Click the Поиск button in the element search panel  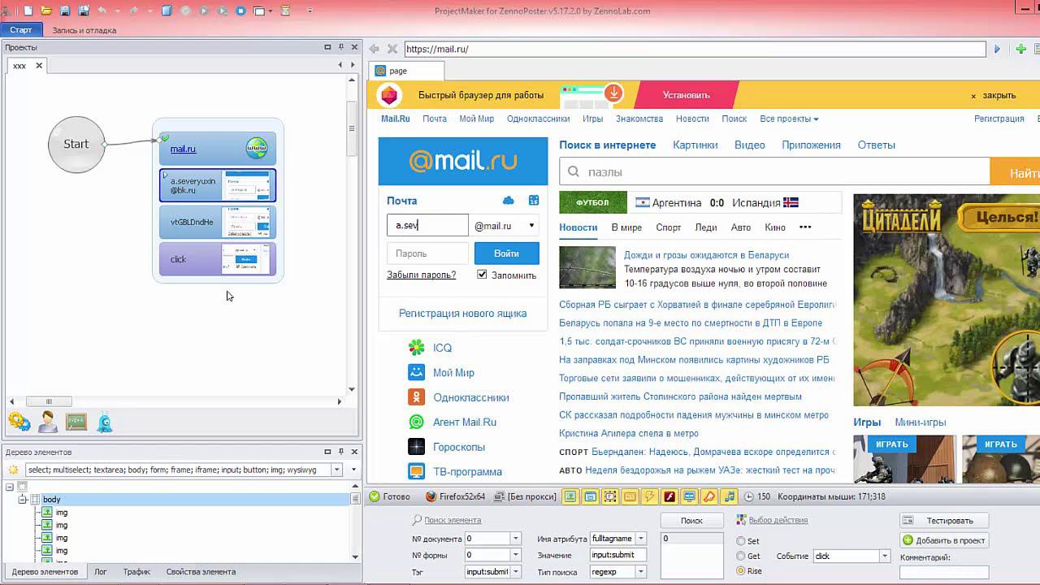pyautogui.click(x=691, y=521)
